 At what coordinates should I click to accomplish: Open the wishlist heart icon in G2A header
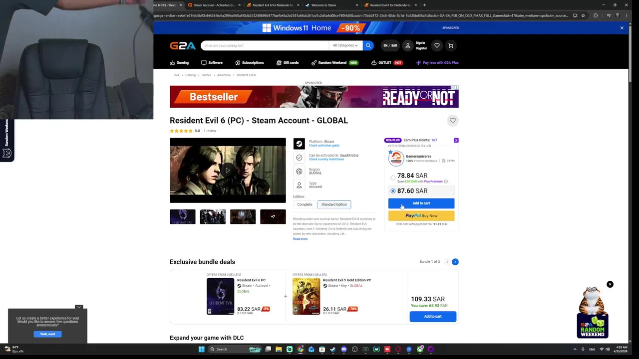(x=437, y=45)
